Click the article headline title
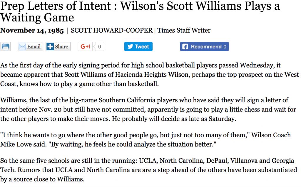Viewport: 301px width, 187px height. [140, 12]
